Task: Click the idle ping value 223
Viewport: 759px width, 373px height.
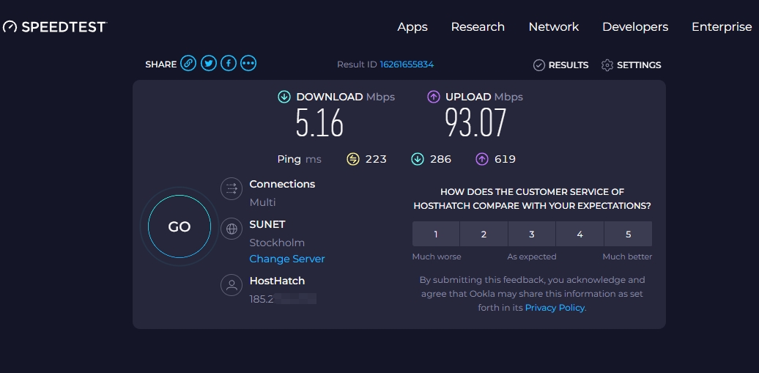Action: [x=376, y=159]
